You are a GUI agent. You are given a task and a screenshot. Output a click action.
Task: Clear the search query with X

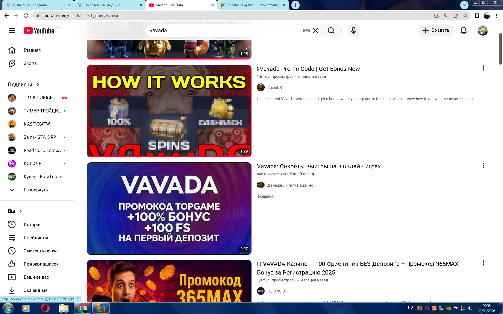(315, 31)
